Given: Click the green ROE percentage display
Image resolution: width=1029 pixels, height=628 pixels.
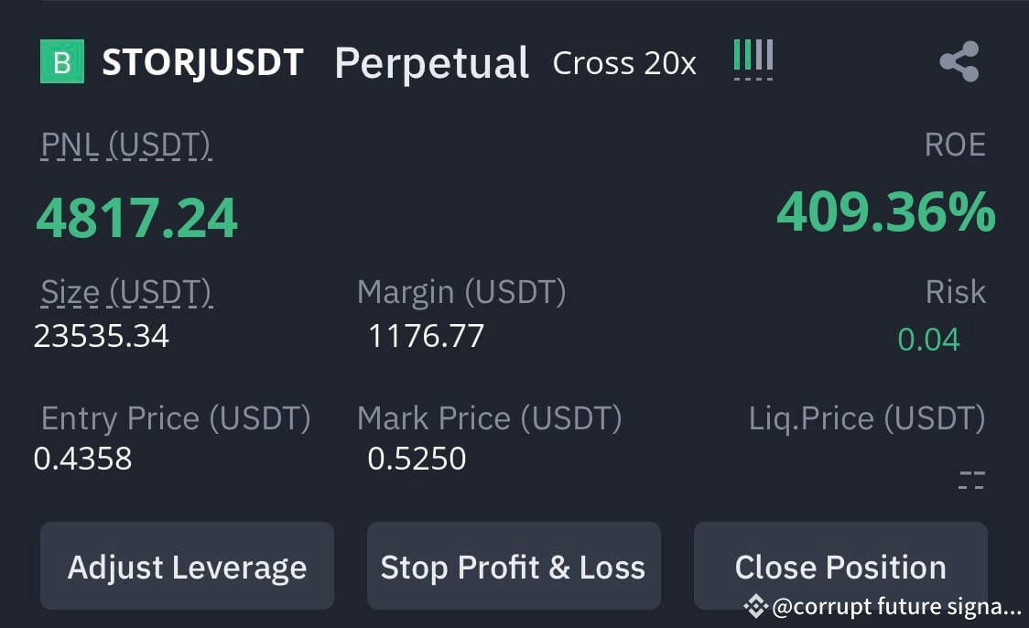Looking at the screenshot, I should click(884, 215).
